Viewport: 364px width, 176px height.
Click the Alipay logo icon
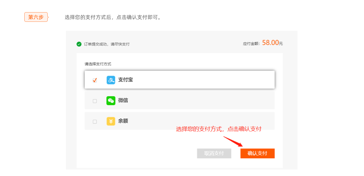click(x=111, y=80)
